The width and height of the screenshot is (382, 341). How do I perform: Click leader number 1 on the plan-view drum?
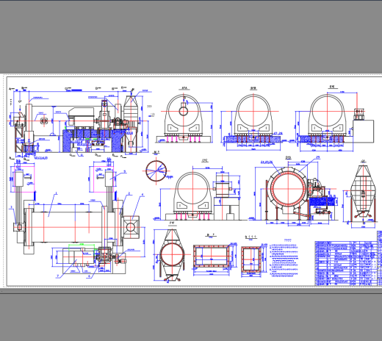pos(56,193)
